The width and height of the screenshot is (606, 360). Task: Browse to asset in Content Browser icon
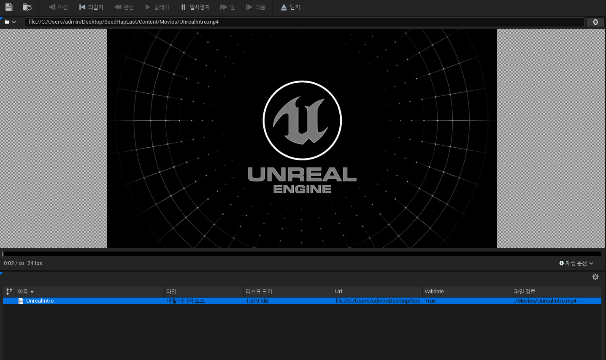tap(27, 7)
